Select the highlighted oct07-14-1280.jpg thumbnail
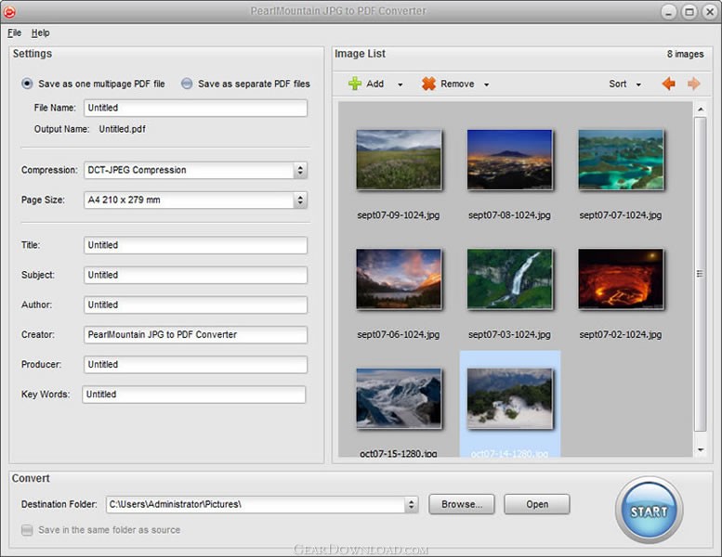 [509, 398]
